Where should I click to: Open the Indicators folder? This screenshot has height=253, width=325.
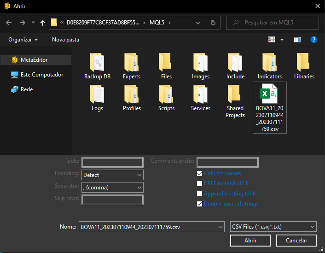[270, 66]
